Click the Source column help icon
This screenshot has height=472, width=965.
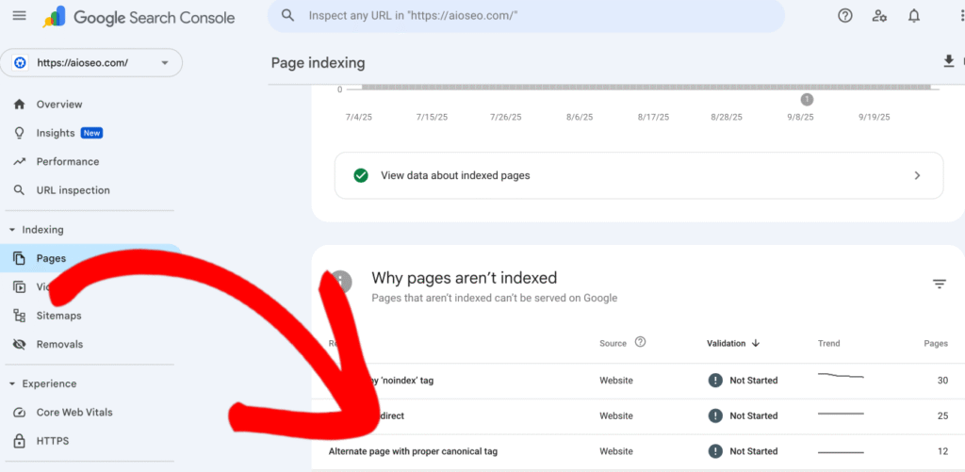point(641,343)
